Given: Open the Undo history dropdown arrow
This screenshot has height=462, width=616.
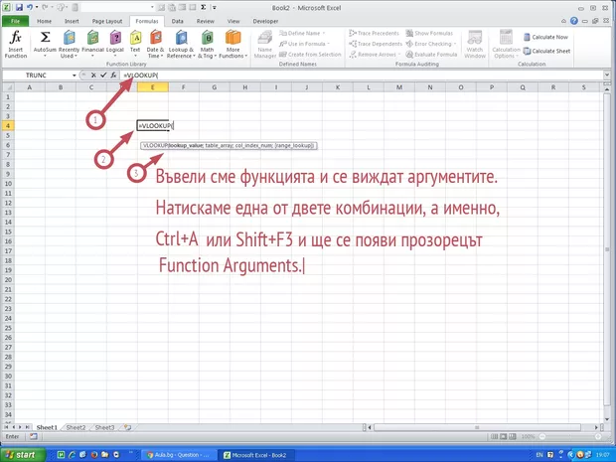Looking at the screenshot, I should [37, 8].
